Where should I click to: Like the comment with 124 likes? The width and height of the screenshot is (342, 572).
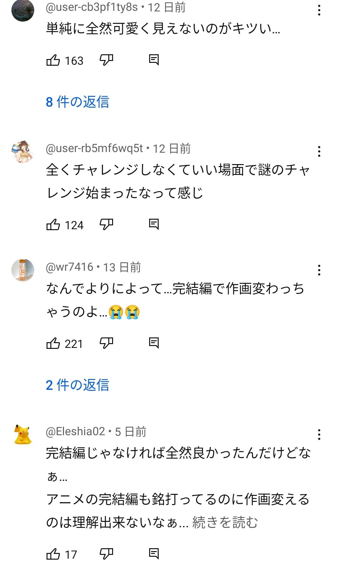click(53, 224)
